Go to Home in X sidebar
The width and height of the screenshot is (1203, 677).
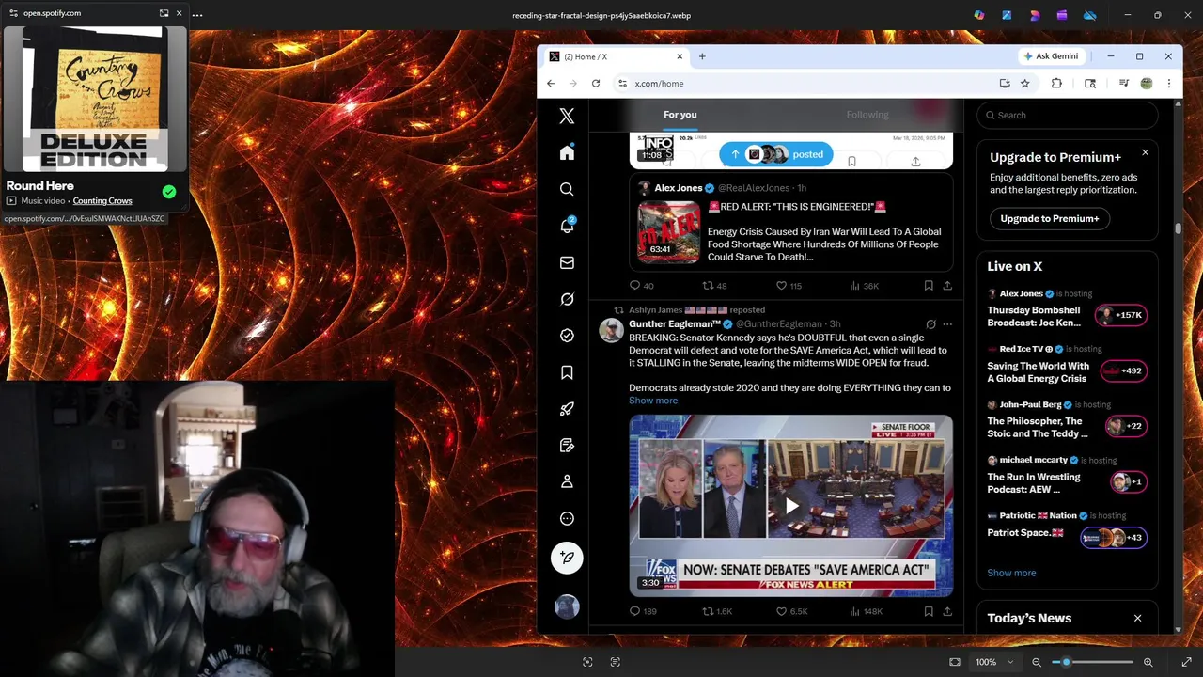[567, 152]
